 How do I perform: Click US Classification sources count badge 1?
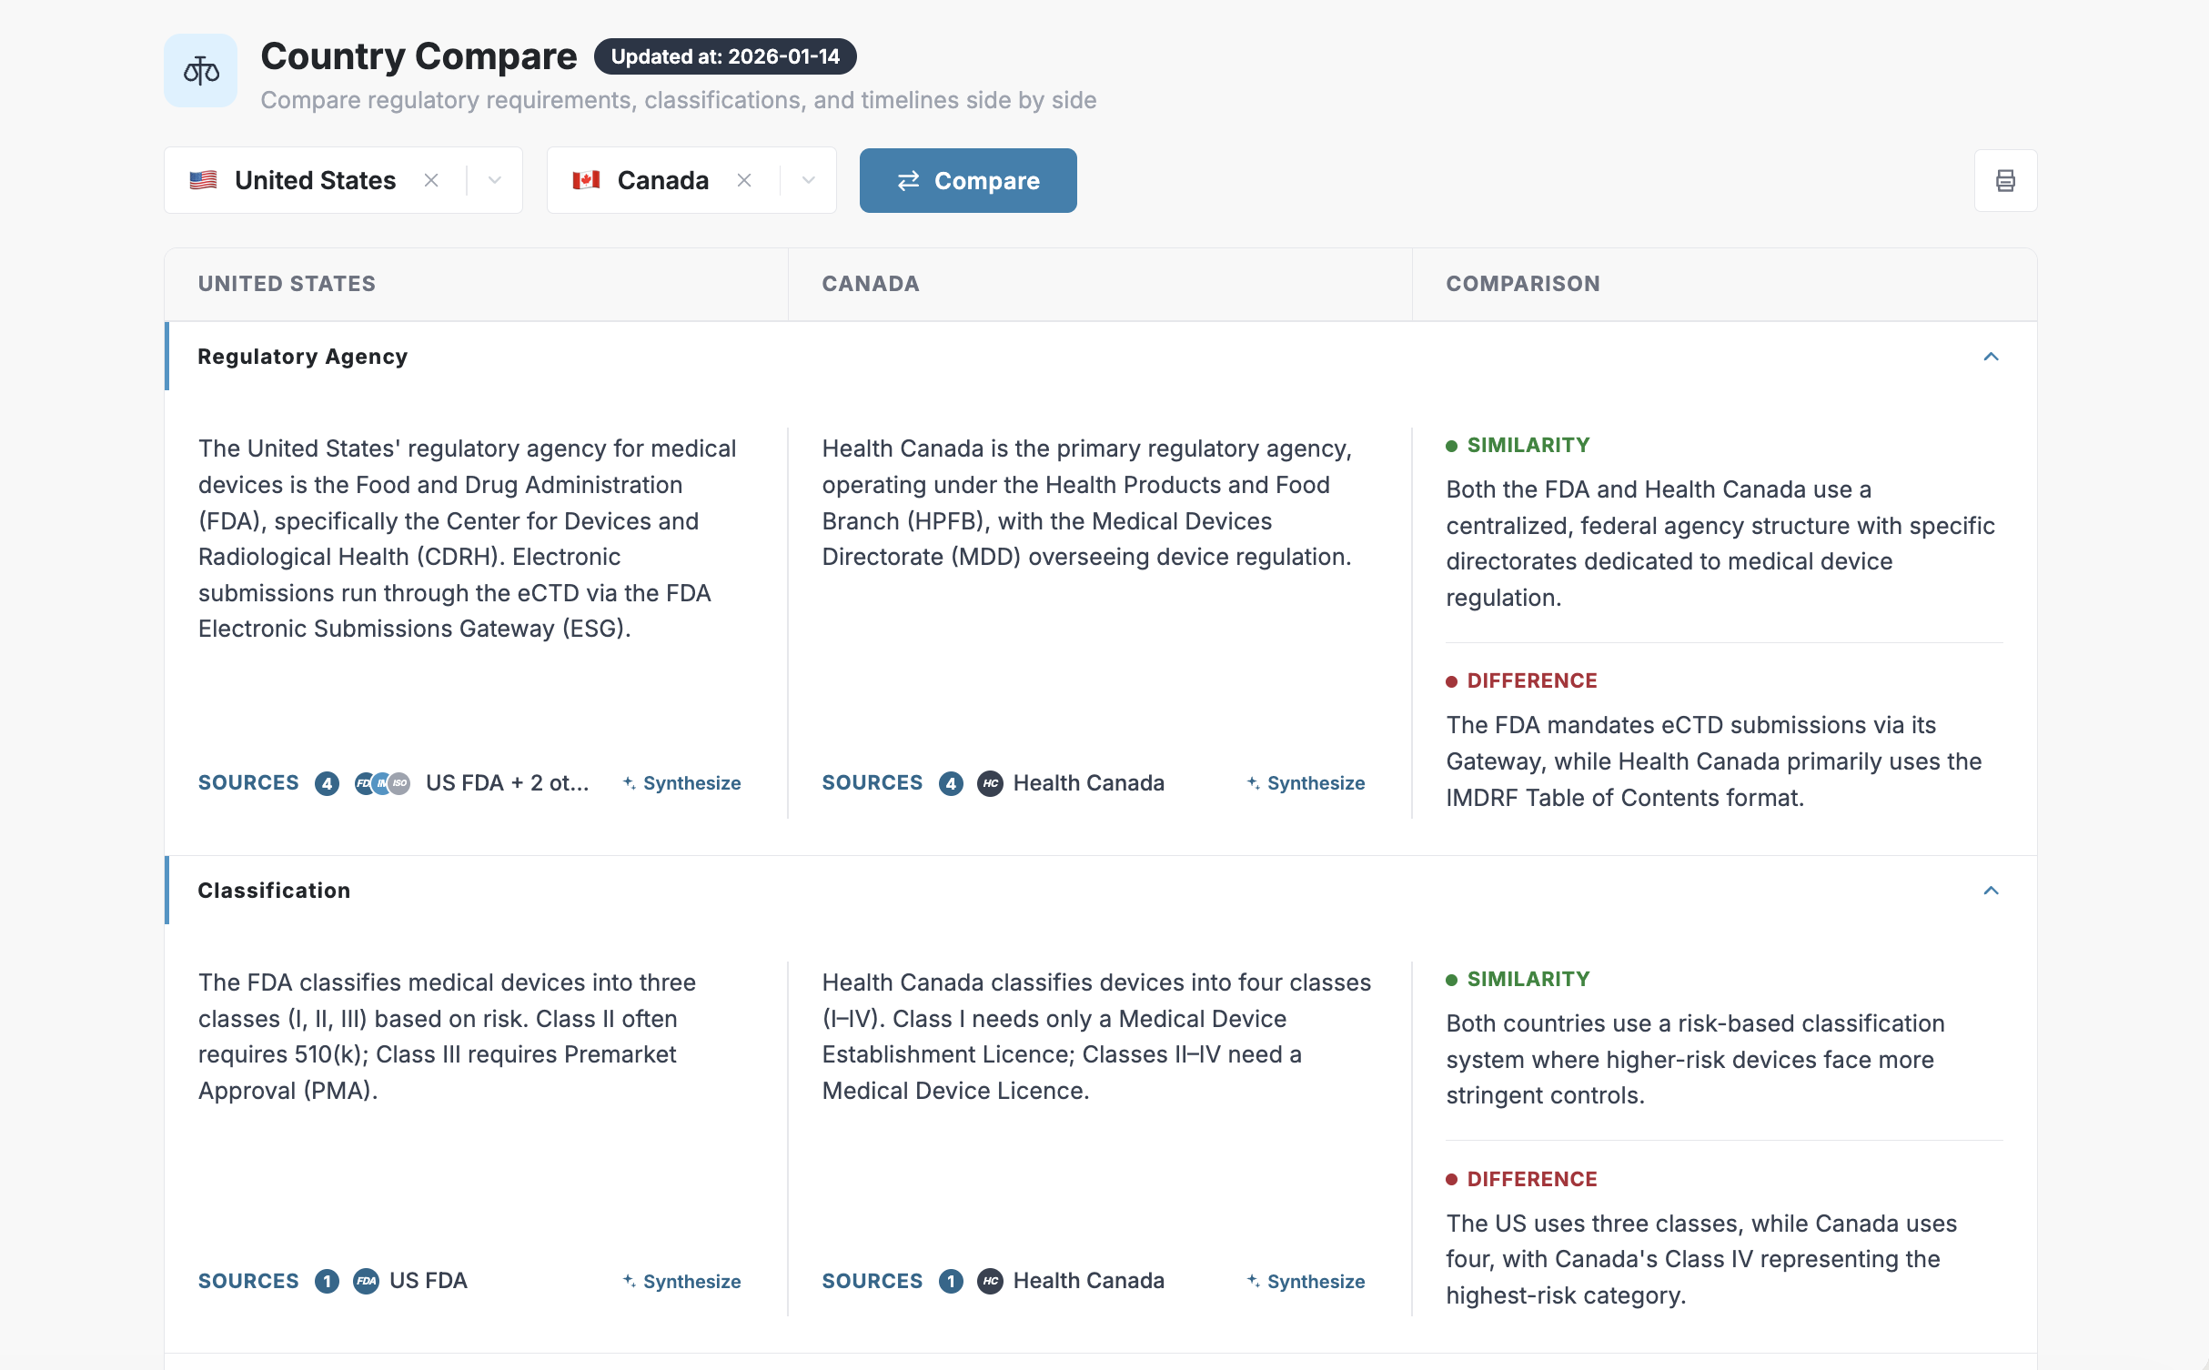[327, 1281]
